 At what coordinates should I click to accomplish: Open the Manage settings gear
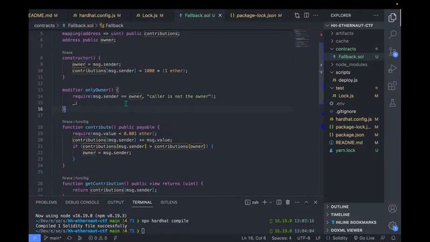pyautogui.click(x=392, y=226)
